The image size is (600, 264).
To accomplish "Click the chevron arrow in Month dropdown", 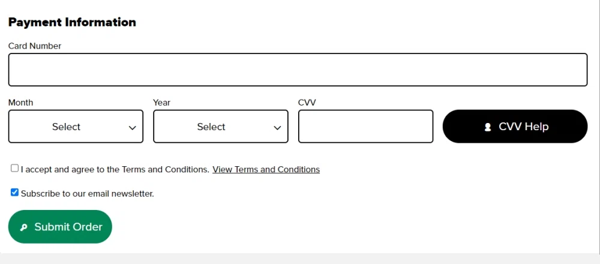I will click(133, 128).
